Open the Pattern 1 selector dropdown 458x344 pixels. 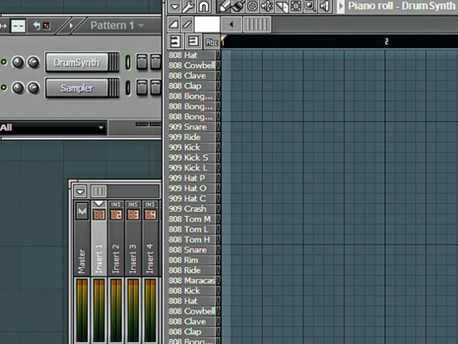[x=117, y=26]
